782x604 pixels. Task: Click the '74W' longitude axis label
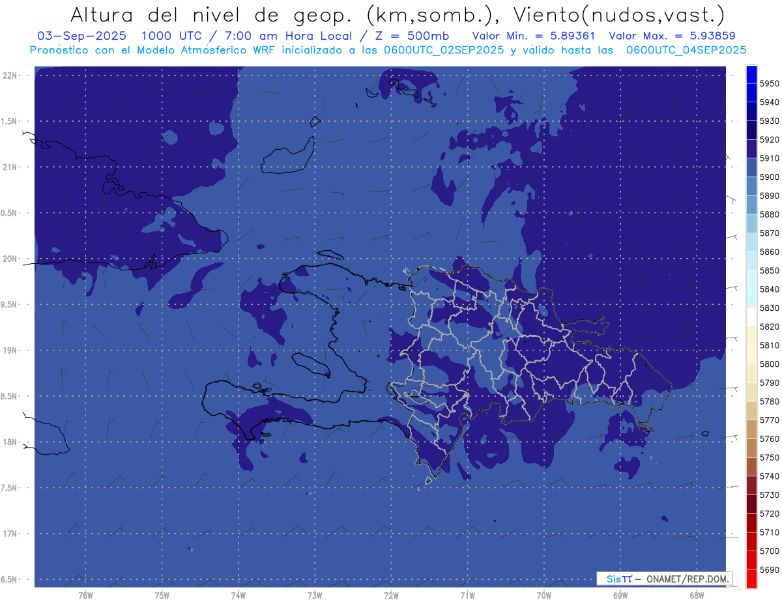[239, 595]
